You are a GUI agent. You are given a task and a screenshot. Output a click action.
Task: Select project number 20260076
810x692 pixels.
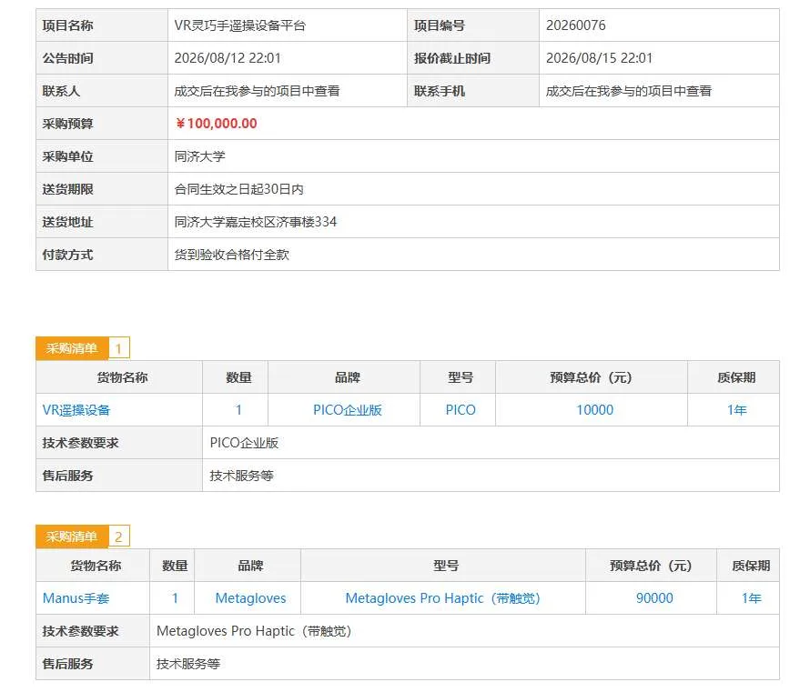pos(575,25)
